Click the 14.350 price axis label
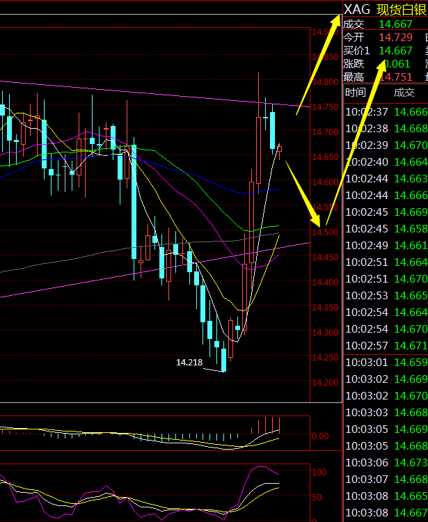 coord(325,307)
